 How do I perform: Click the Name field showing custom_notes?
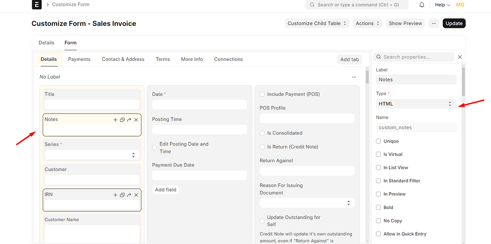(416, 128)
